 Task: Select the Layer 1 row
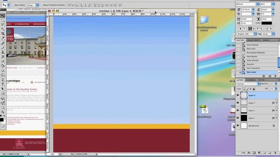pos(257,118)
